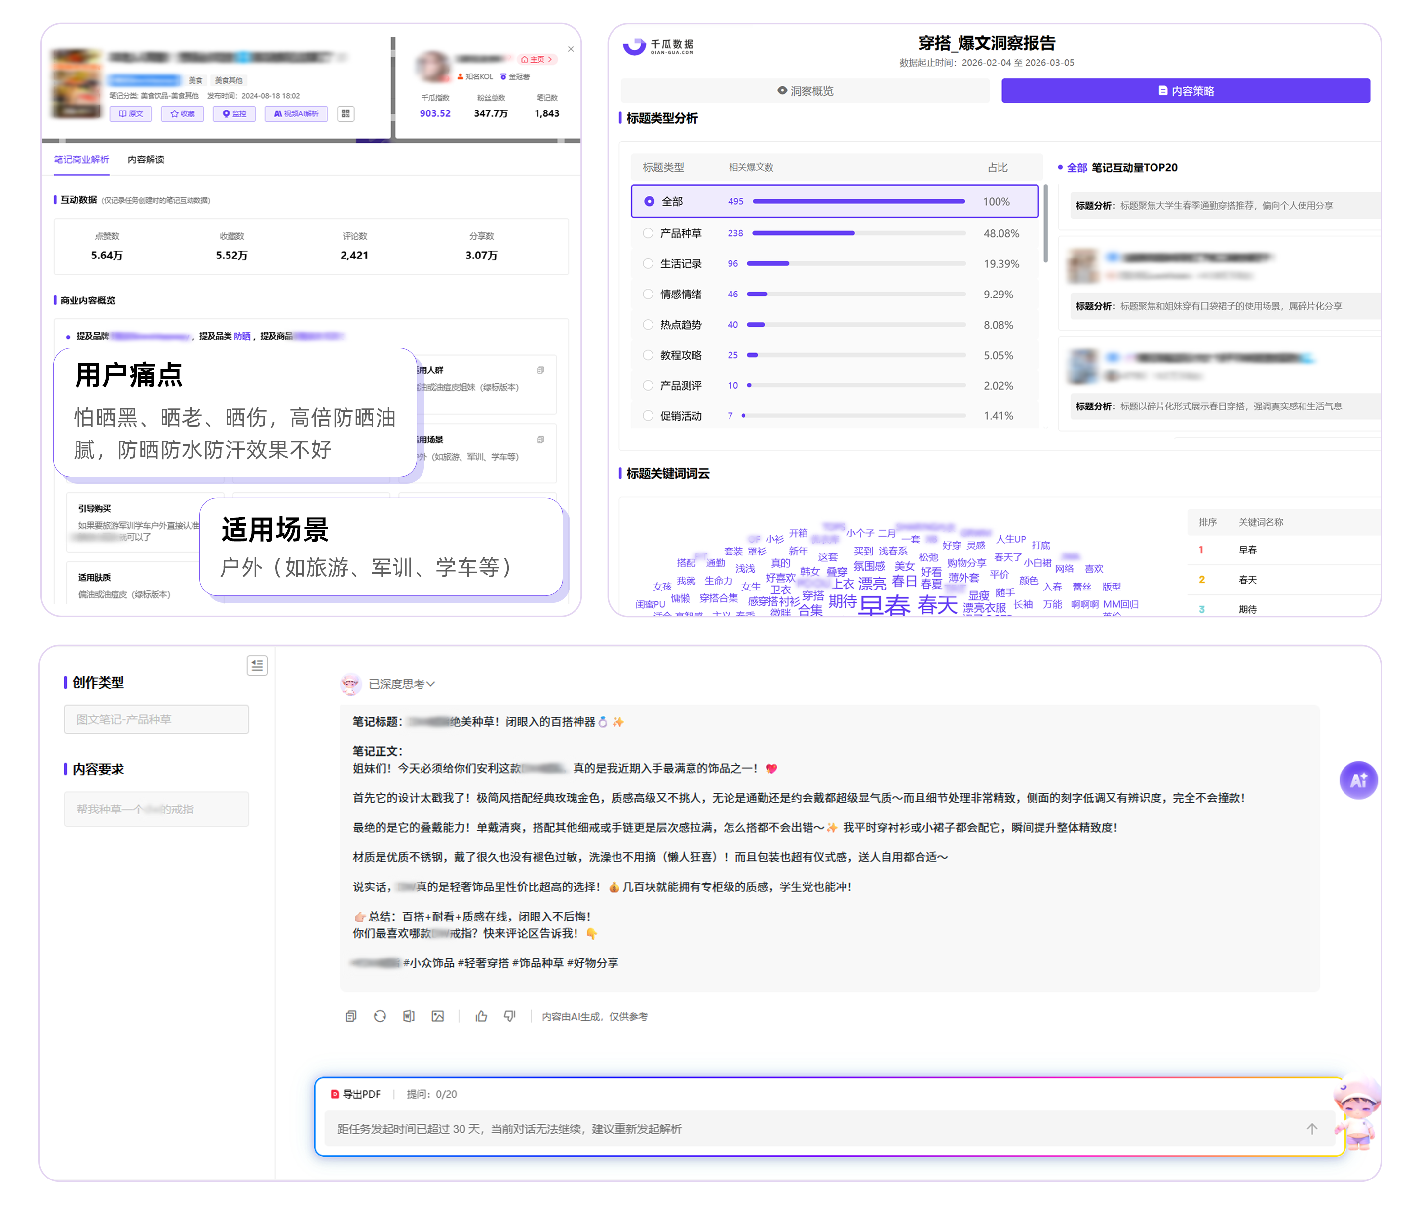Open the 创作类型 dropdown field

156,719
